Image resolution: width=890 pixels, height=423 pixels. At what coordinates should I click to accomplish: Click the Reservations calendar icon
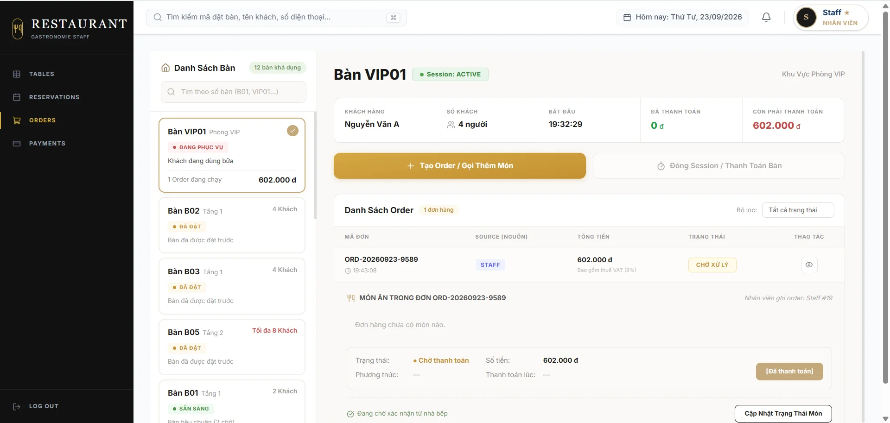coord(17,97)
